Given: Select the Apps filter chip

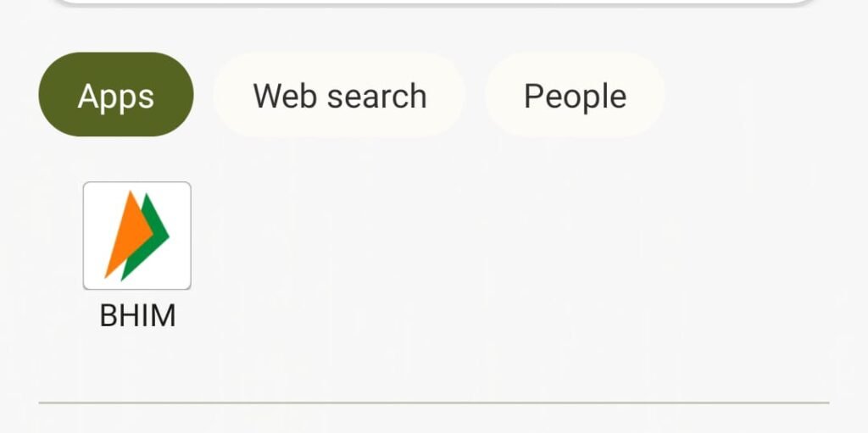Looking at the screenshot, I should click(115, 95).
